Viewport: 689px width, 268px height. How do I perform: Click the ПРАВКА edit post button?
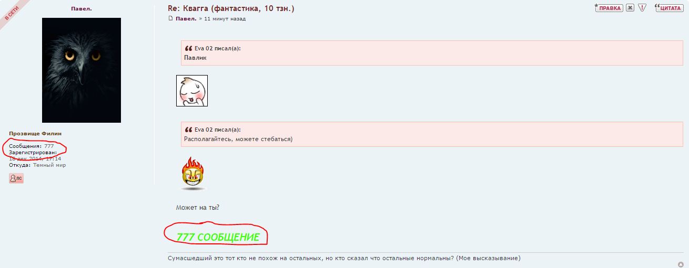click(x=609, y=8)
